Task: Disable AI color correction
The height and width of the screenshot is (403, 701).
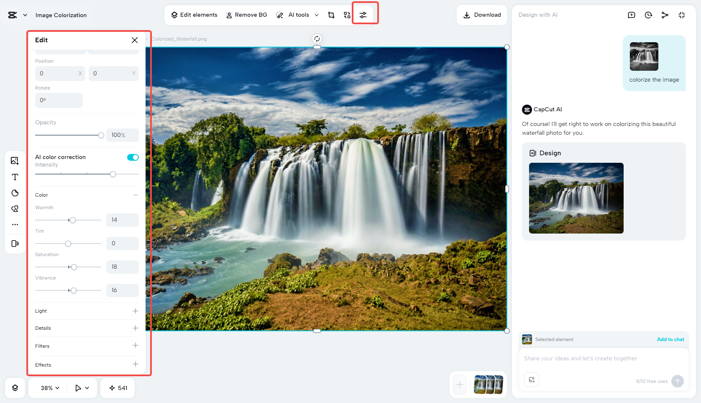Action: click(x=133, y=157)
